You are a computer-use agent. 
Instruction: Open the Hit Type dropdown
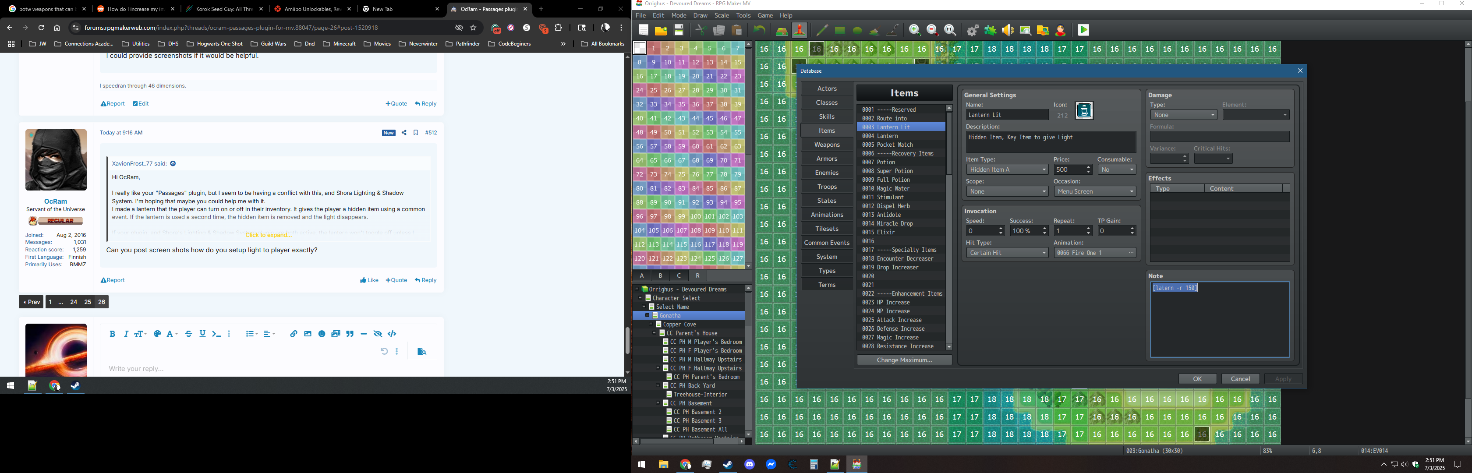(1008, 253)
